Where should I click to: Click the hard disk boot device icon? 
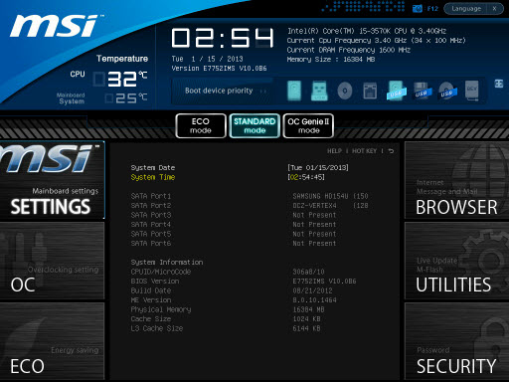(294, 91)
